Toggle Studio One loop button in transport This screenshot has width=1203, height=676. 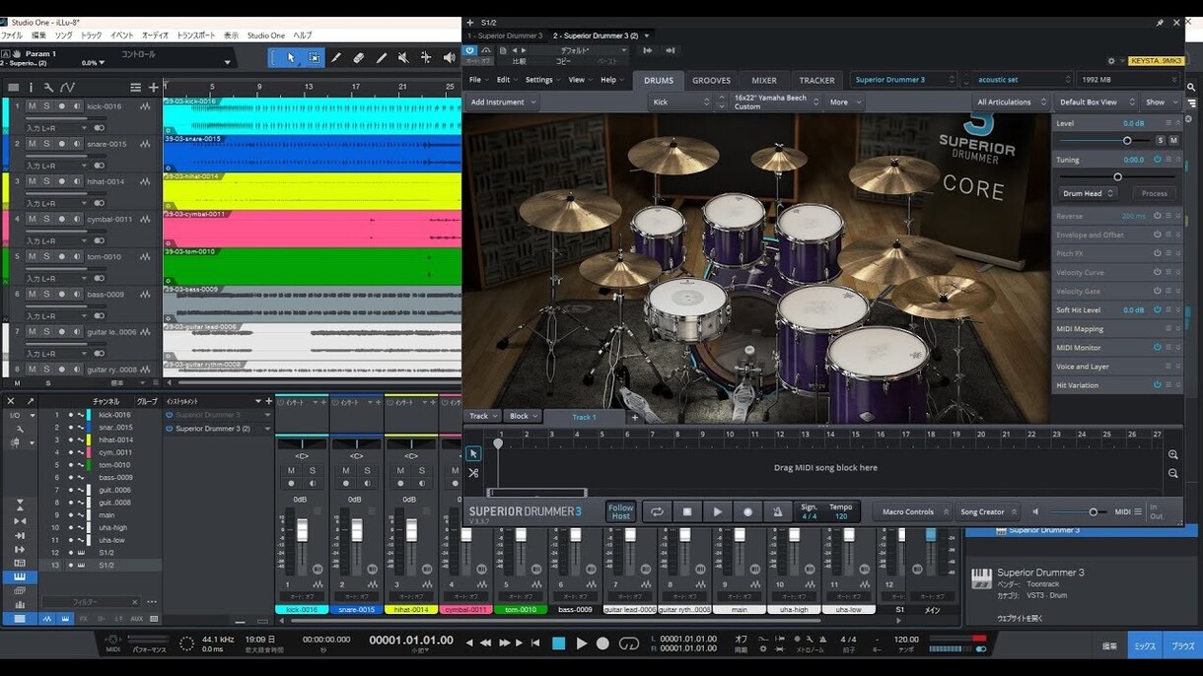(x=629, y=643)
